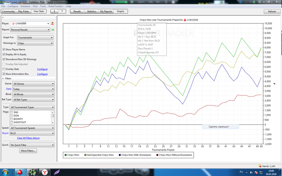Open Tournament Speeds dropdown
This screenshot has height=176, width=282.
click(32, 128)
